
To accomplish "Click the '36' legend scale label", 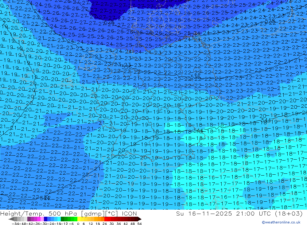I will coord(119,224).
